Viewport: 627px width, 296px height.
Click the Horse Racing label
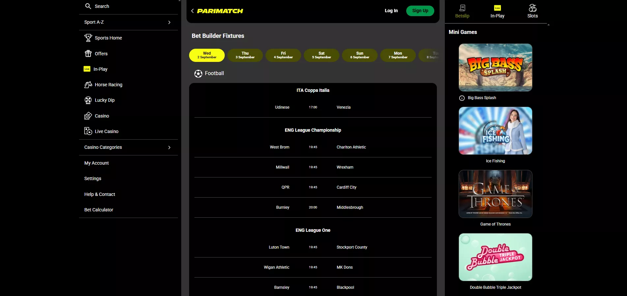108,85
